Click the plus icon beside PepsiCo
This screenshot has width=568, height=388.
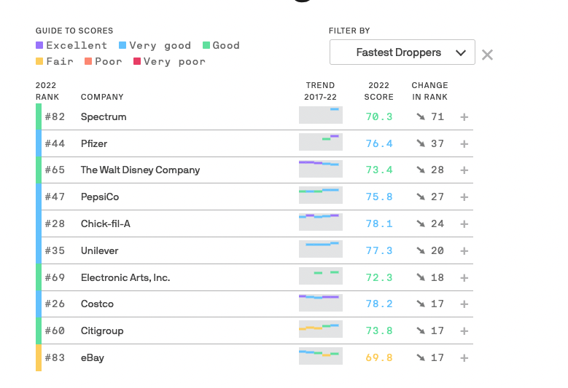coord(464,197)
